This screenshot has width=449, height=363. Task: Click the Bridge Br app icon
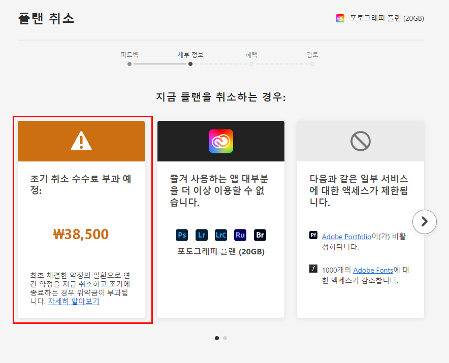(260, 235)
